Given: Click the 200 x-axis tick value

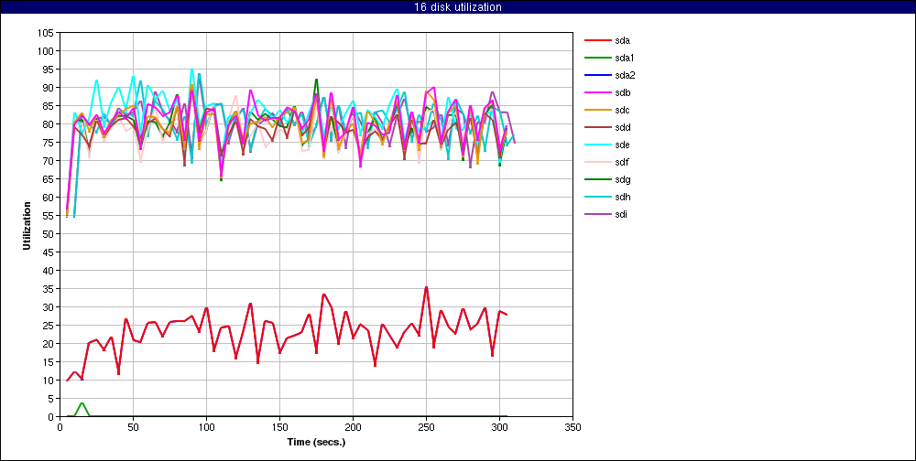Looking at the screenshot, I should coord(353,426).
